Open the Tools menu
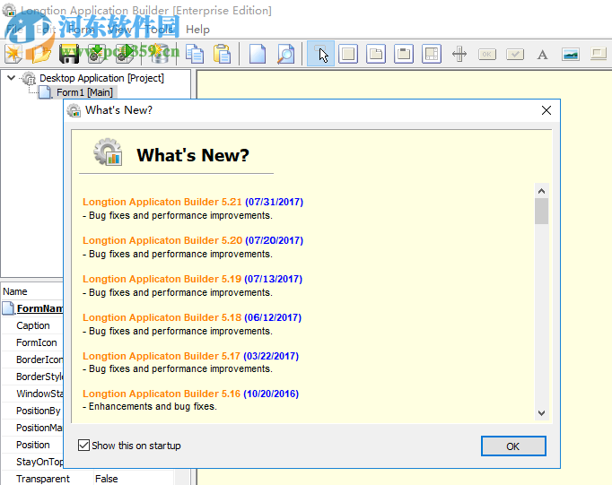 (x=160, y=30)
